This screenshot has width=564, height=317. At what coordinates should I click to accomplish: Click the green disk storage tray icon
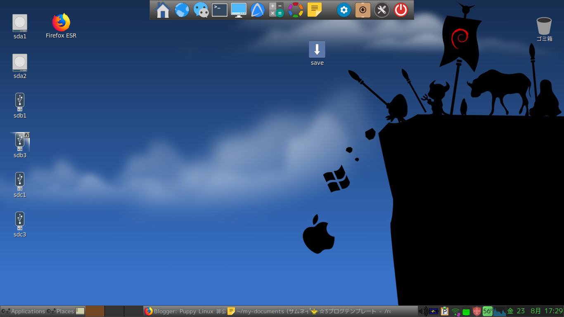pos(466,312)
